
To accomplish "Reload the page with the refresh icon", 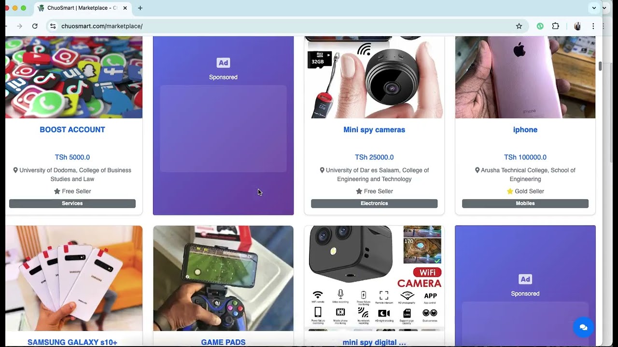I will 35,26.
